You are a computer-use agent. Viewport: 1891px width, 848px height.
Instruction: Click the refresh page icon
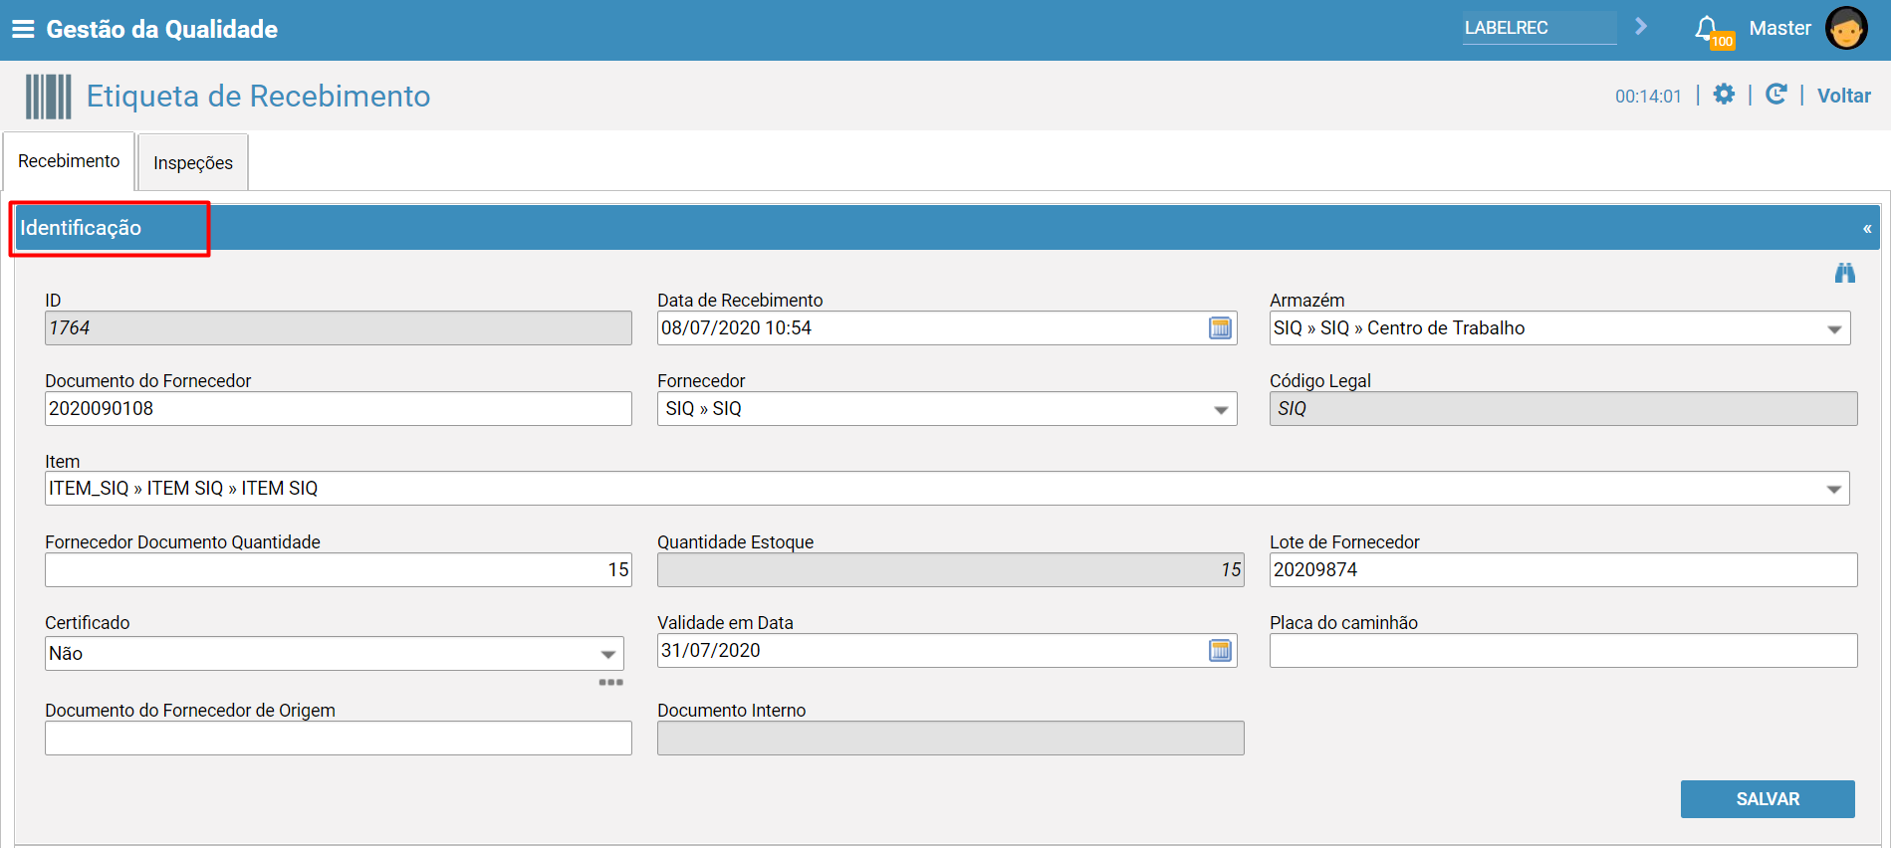point(1776,95)
